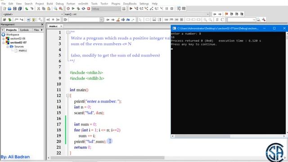Click the Toggle bookmark flag icon
The image size is (288, 162).
click(226, 14)
